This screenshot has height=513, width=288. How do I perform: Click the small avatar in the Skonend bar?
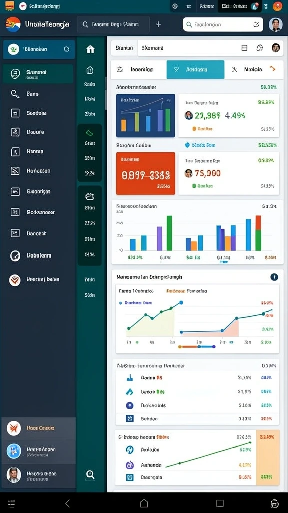click(x=276, y=48)
